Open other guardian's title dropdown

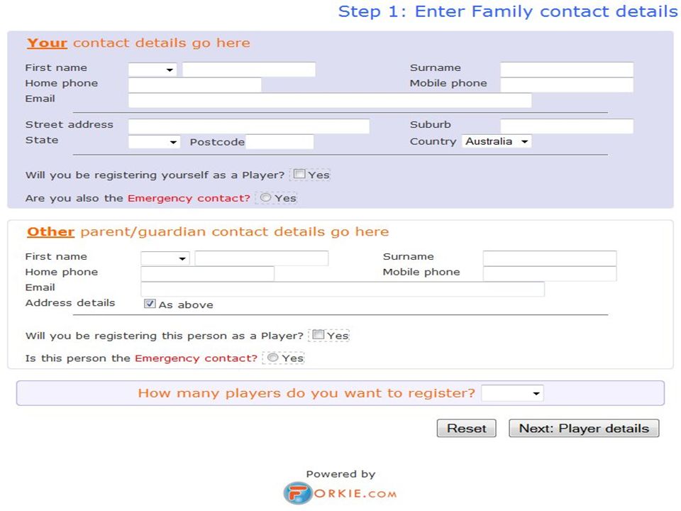click(x=165, y=258)
